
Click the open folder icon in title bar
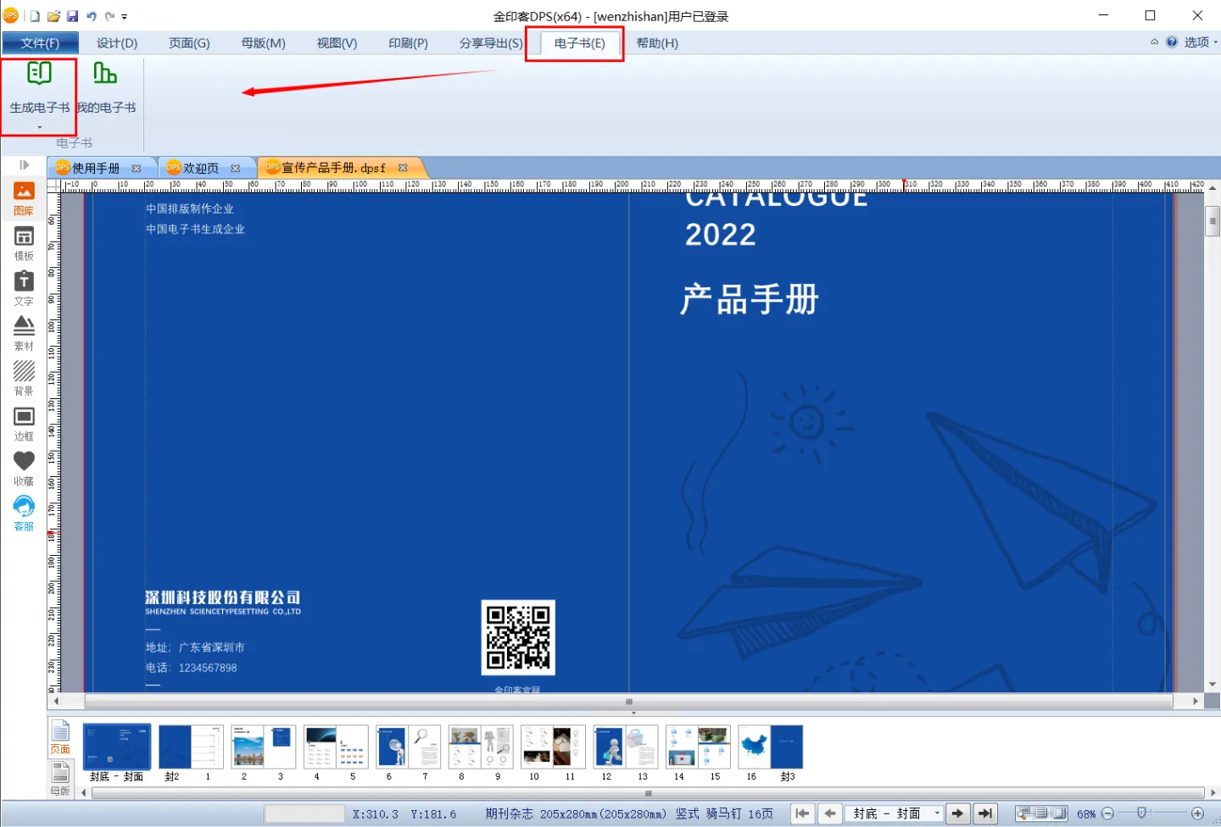point(53,16)
